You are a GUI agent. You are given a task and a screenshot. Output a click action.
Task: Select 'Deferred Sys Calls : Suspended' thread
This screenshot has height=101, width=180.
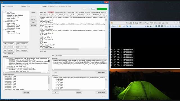15,15
